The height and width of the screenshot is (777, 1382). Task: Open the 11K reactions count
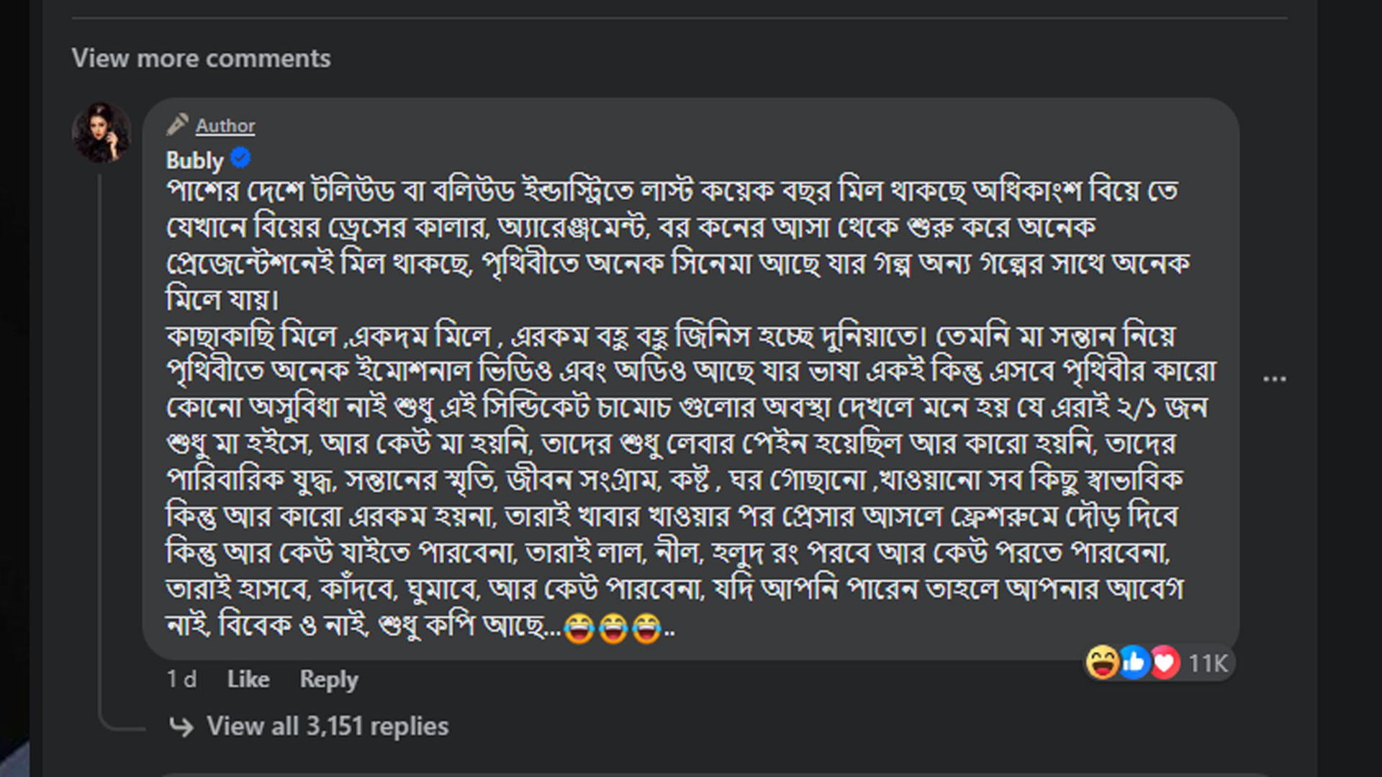click(1208, 663)
